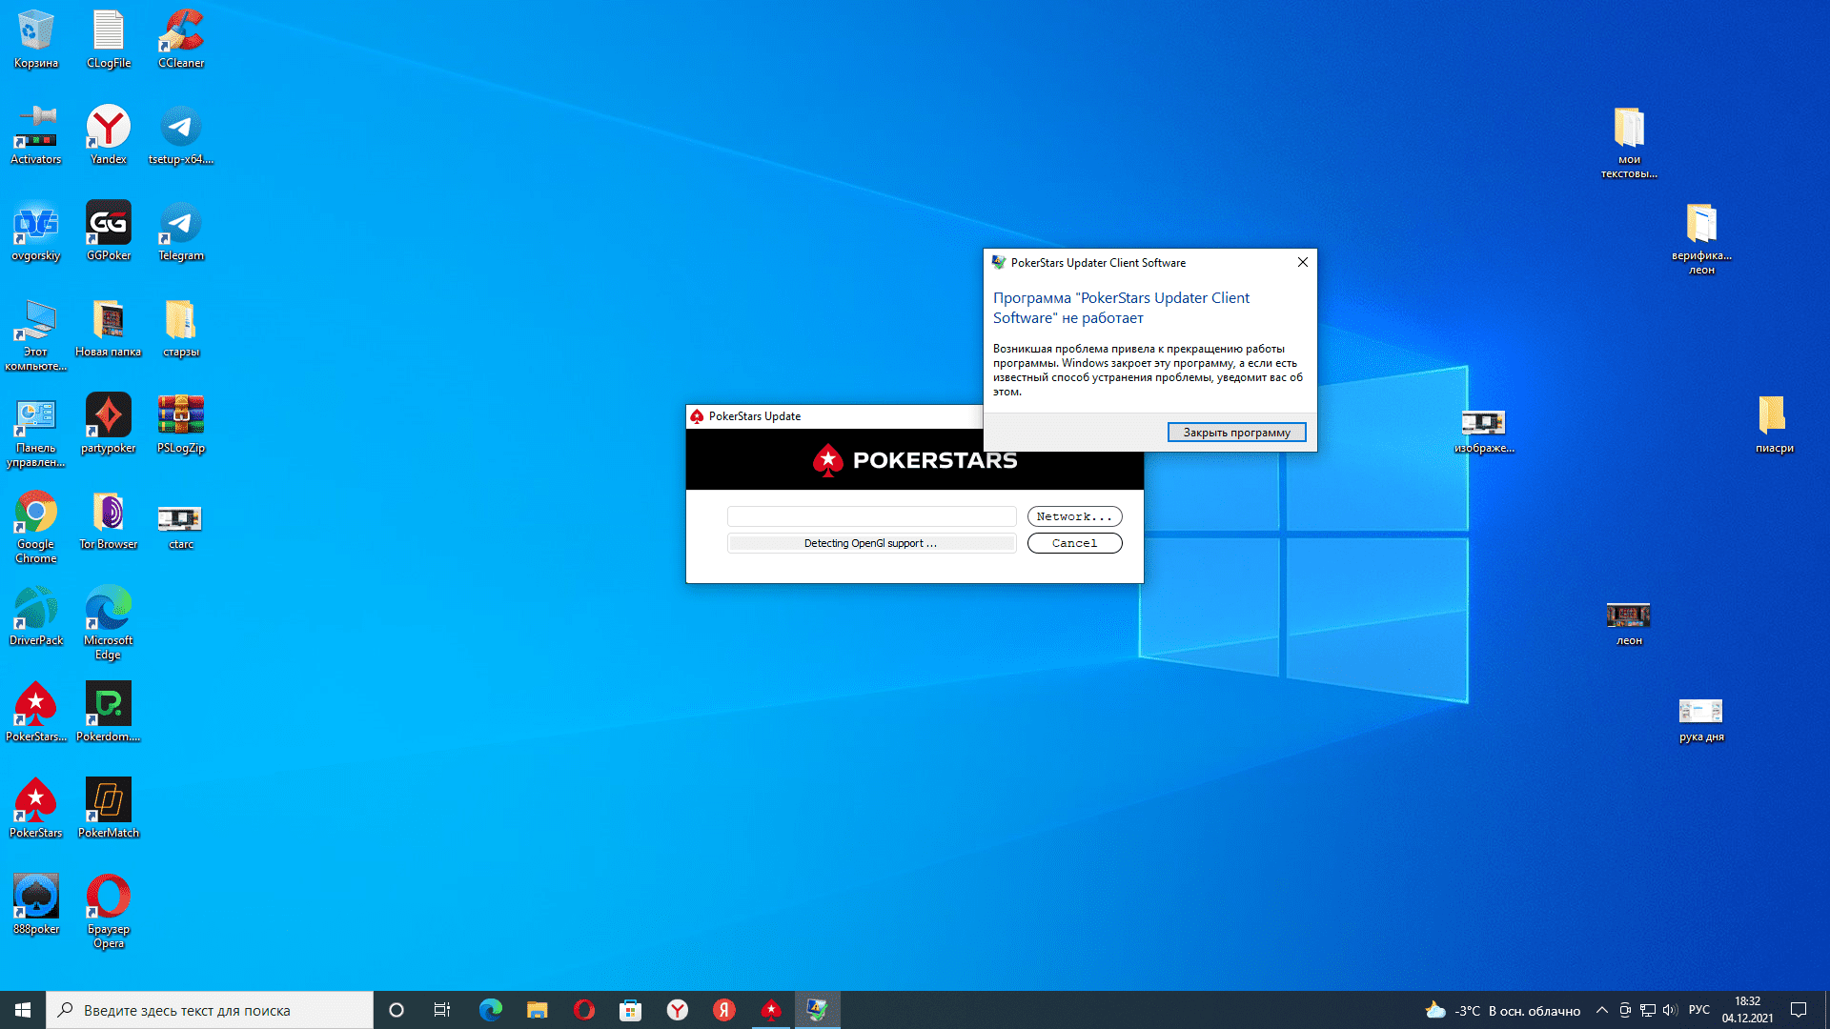Select the GGPoker desktop shortcut
The image size is (1830, 1029).
click(109, 232)
